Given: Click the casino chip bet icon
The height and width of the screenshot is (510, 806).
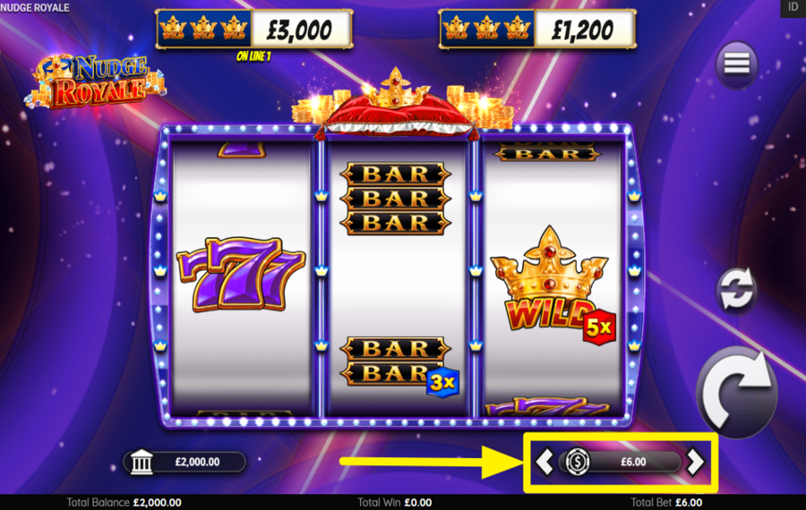Looking at the screenshot, I should [578, 461].
